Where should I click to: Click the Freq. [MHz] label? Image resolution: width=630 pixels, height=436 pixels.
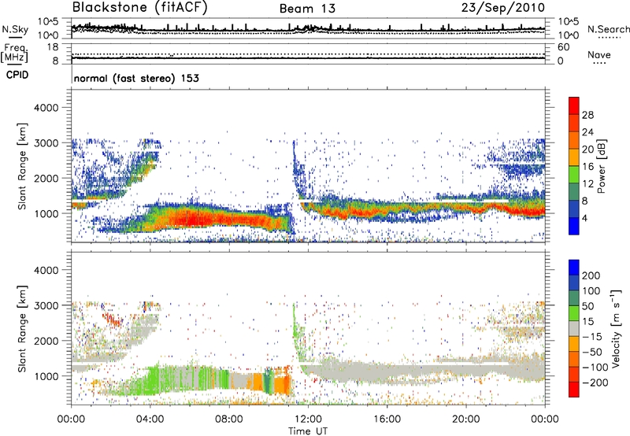point(15,54)
